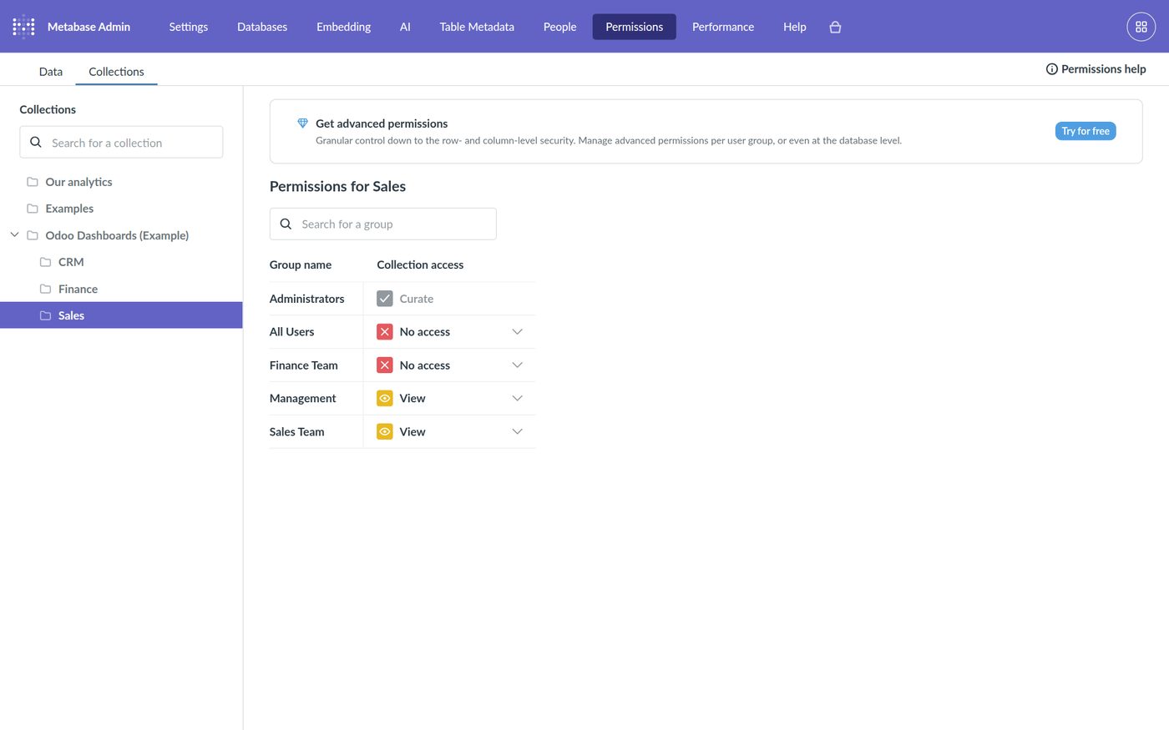Collapse the Odoo Dashboards (Example) tree node
Viewport: 1169px width, 730px height.
(14, 235)
